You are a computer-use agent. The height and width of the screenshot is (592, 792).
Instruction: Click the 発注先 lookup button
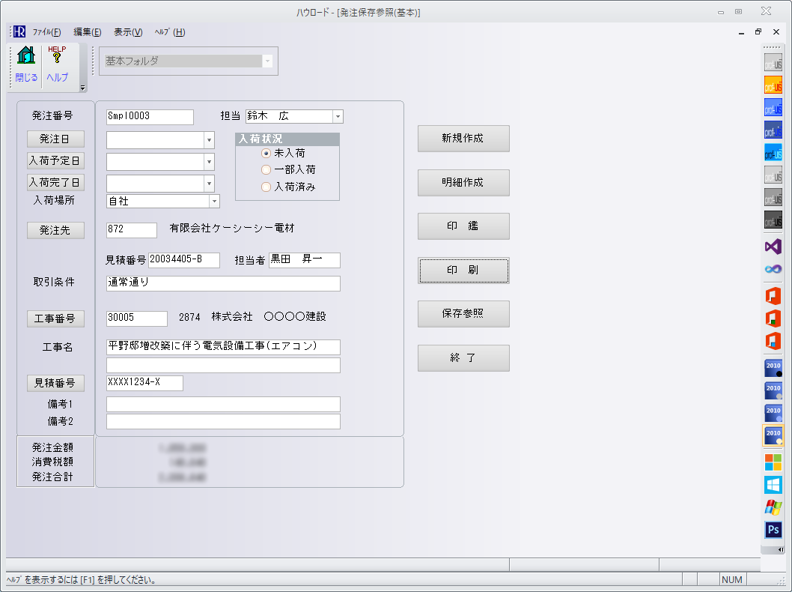(x=55, y=231)
